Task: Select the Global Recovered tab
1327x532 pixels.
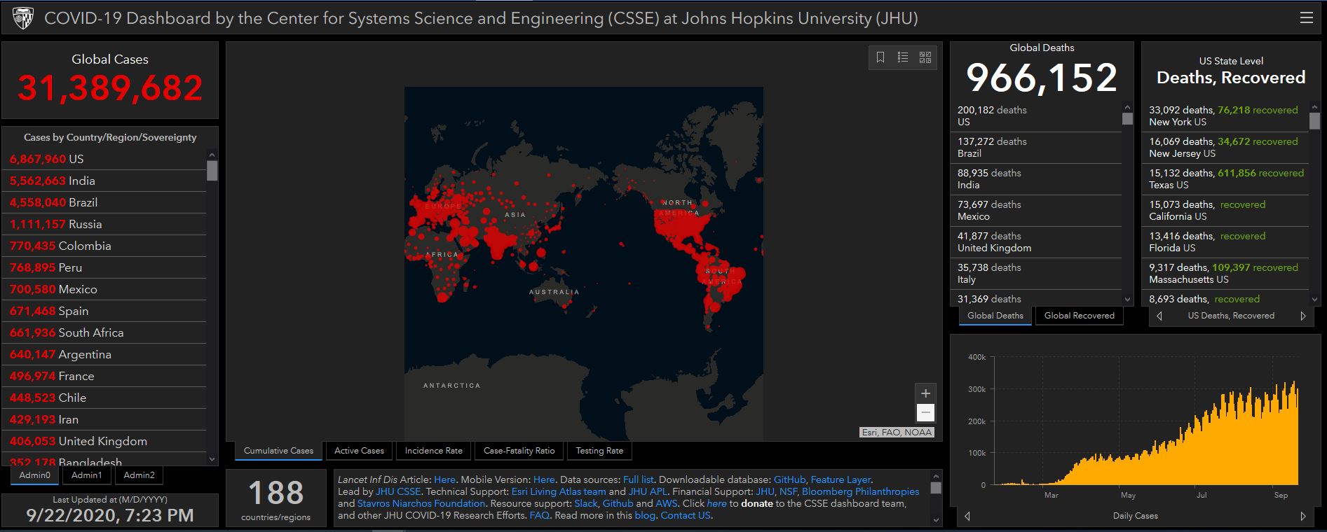Action: pyautogui.click(x=1079, y=316)
